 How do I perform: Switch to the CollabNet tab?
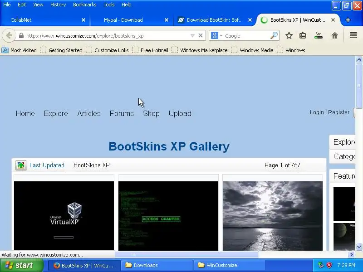pyautogui.click(x=44, y=20)
